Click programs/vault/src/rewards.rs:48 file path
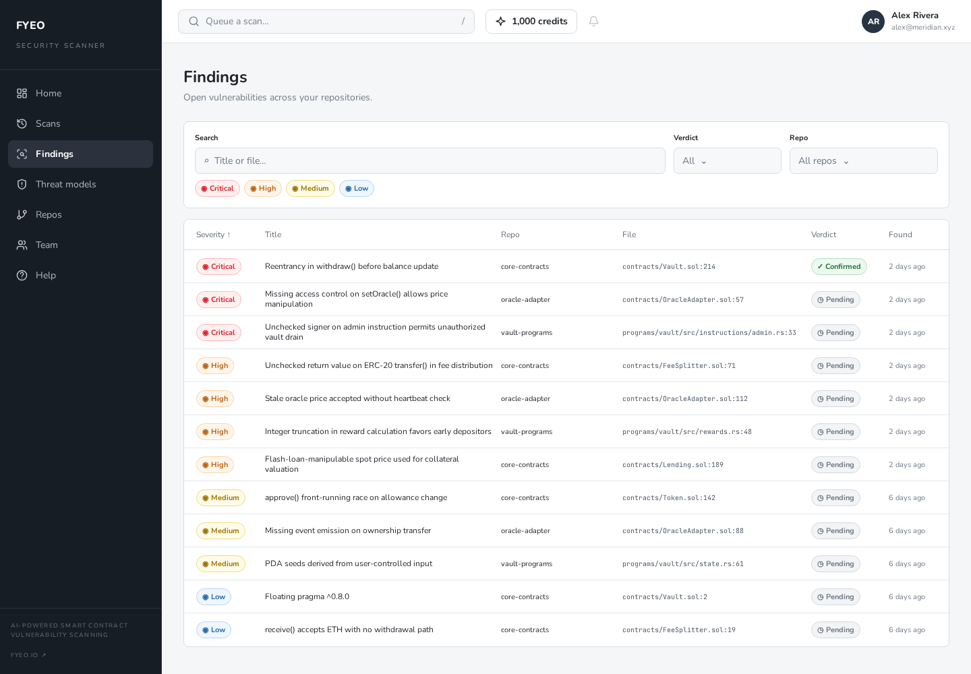The image size is (971, 674). [687, 431]
